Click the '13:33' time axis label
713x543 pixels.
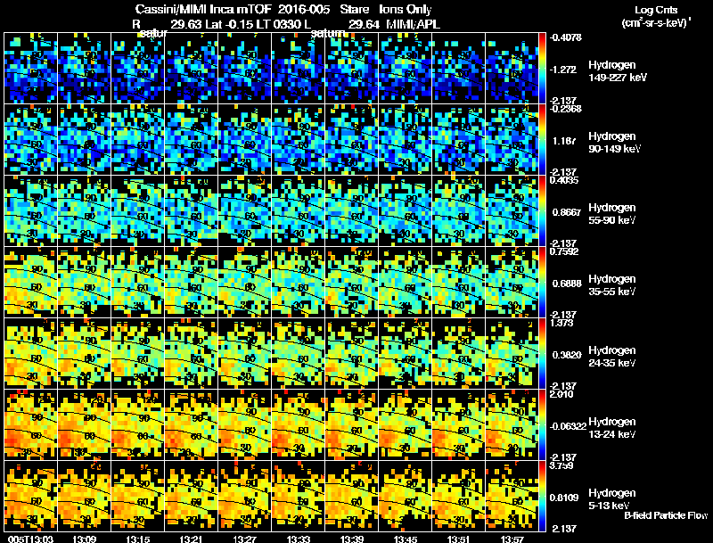coord(299,539)
